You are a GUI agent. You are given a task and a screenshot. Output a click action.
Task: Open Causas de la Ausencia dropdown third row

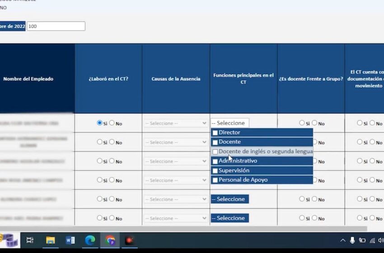click(176, 161)
